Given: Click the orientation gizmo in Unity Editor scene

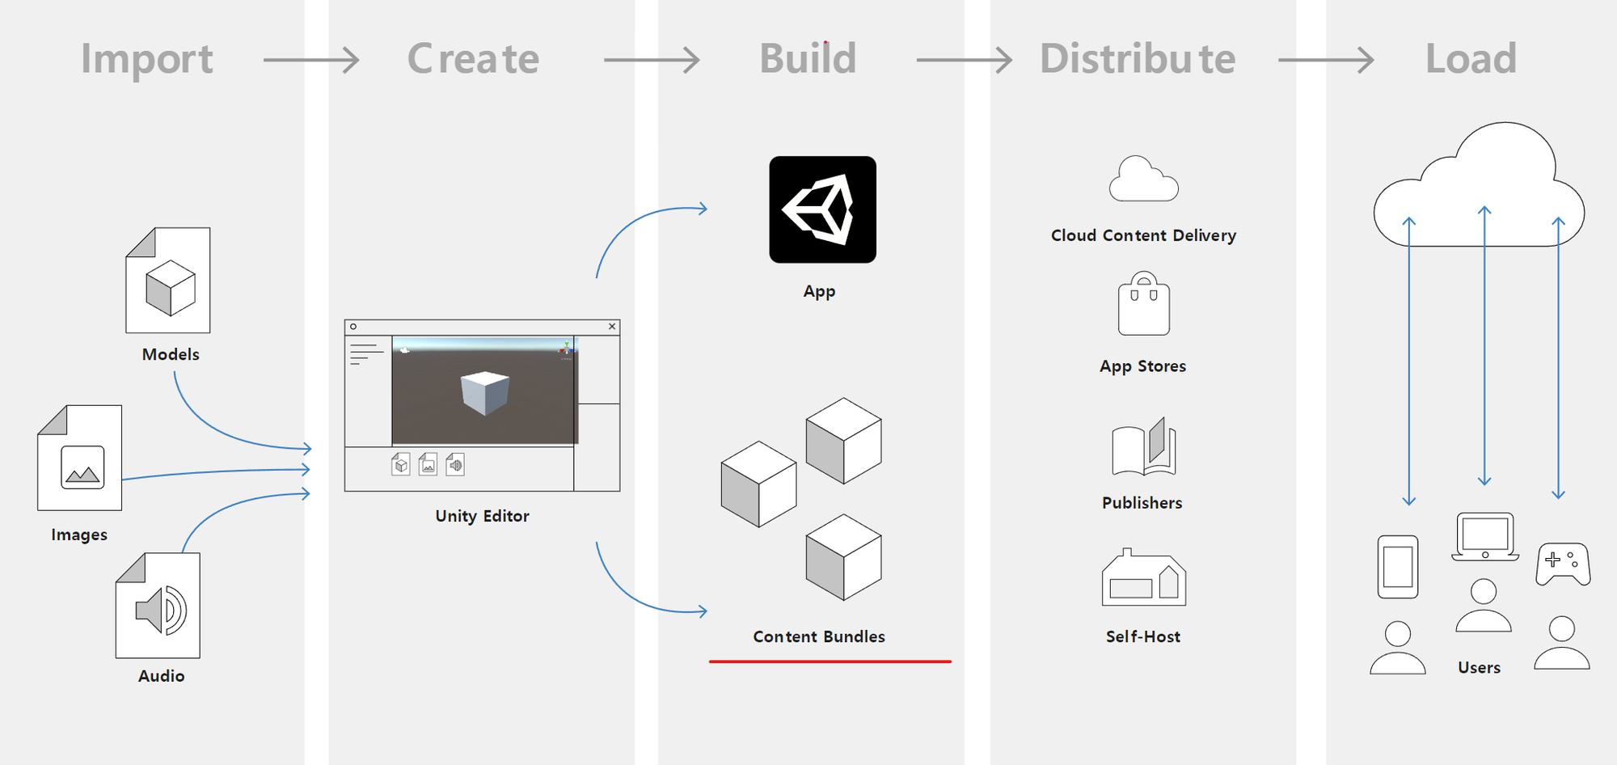Looking at the screenshot, I should (566, 349).
